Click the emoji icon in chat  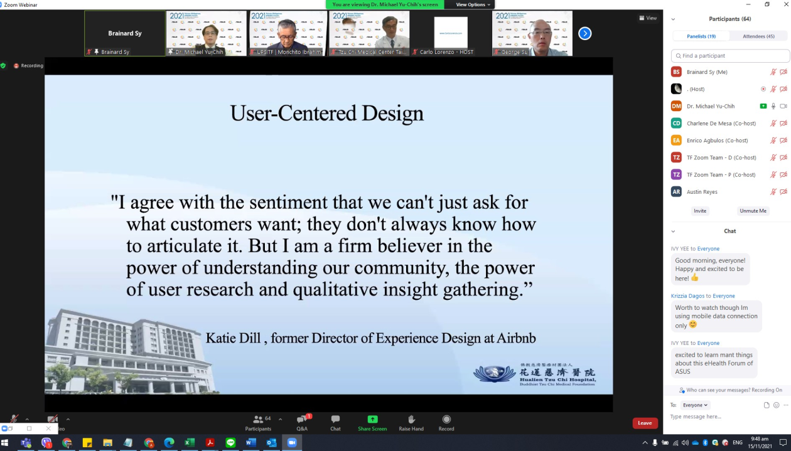point(777,405)
